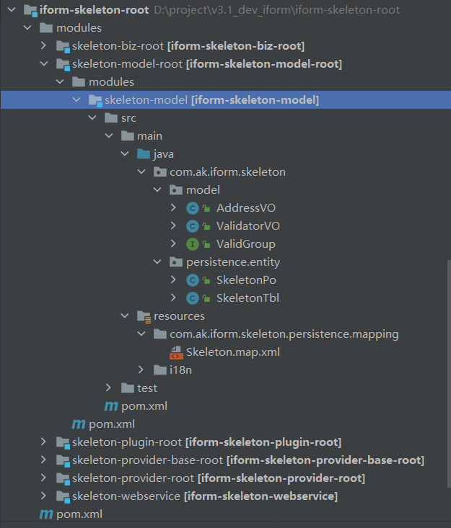Click the skeleton-webservice module icon
This screenshot has height=528, width=451.
pyautogui.click(x=63, y=496)
